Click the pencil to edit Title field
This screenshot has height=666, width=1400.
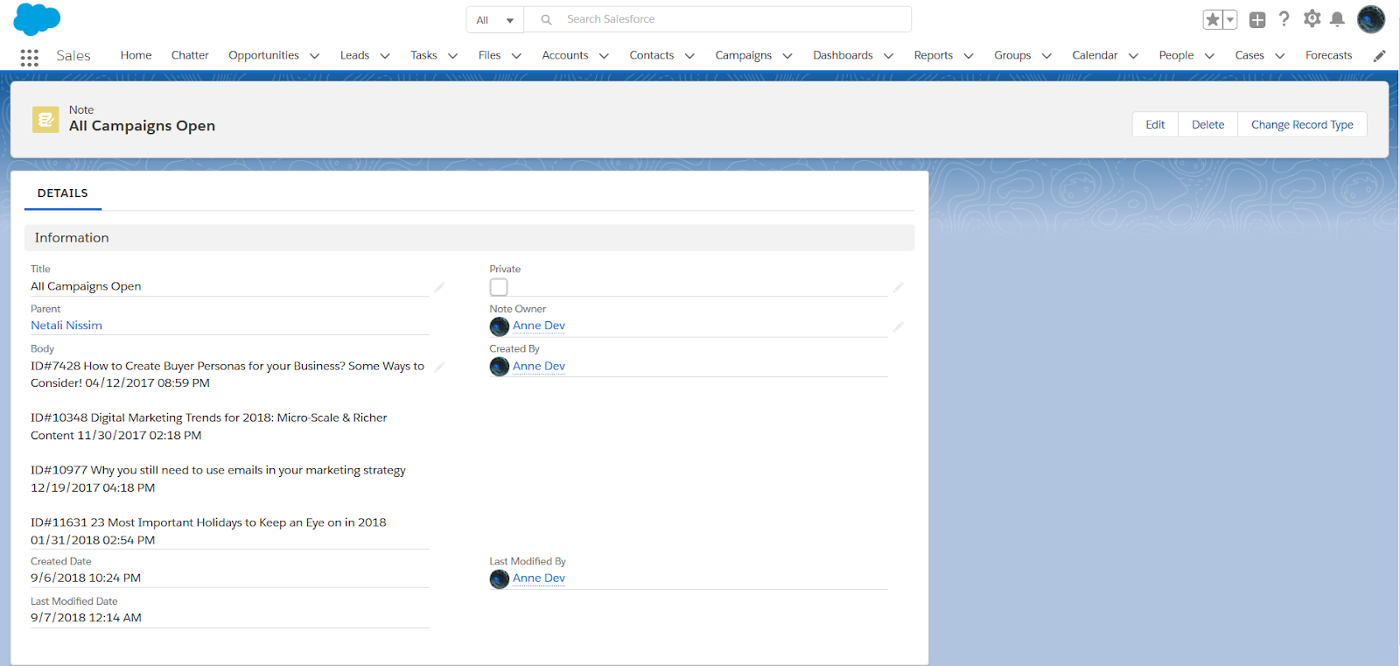(440, 287)
